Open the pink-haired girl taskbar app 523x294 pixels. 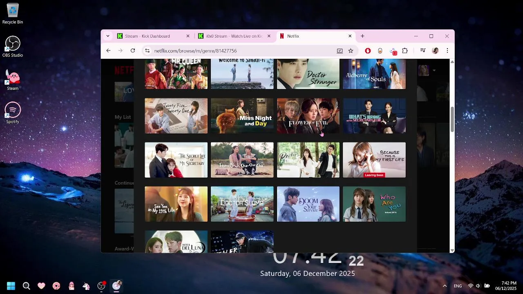coord(72,286)
